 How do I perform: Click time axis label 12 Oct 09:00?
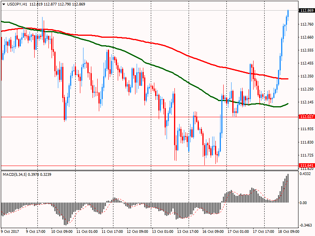pos(137,232)
